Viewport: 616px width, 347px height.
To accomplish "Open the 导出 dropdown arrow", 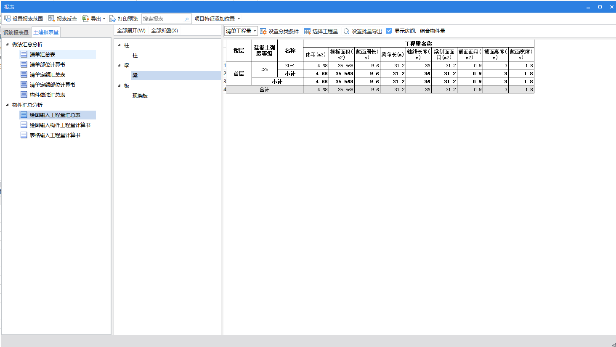I will (104, 19).
